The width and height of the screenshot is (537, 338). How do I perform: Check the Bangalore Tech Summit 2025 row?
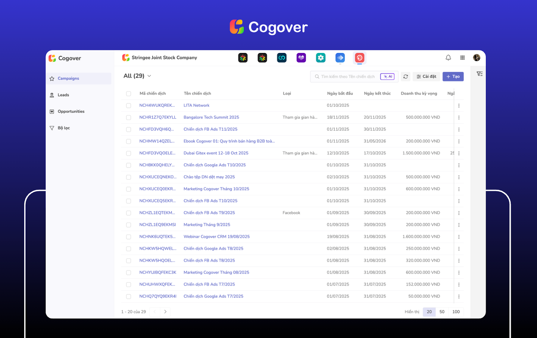coord(129,118)
